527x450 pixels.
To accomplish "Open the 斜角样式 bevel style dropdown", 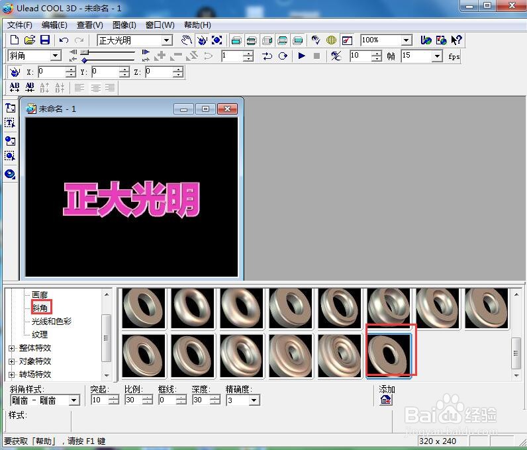I will tap(73, 400).
